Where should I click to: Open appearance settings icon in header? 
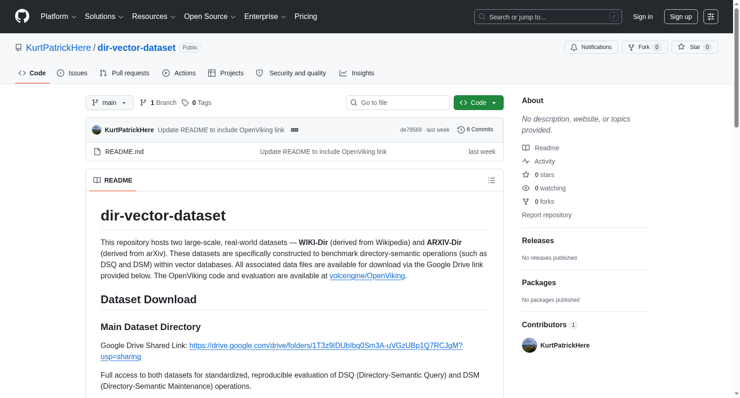click(711, 17)
